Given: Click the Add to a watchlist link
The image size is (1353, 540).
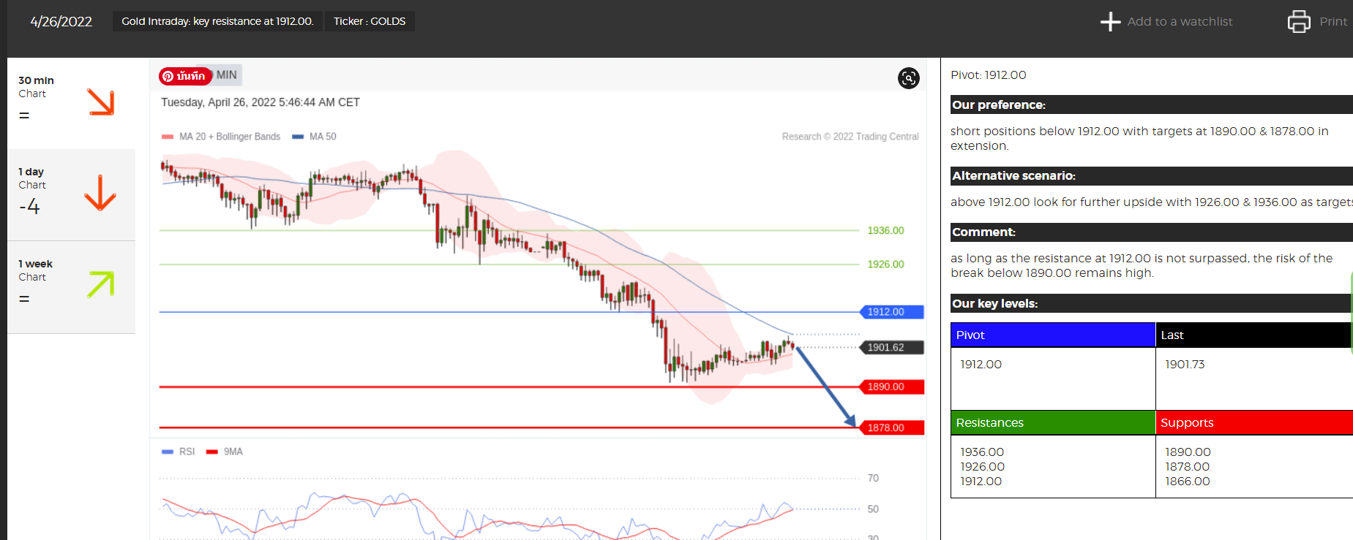Looking at the screenshot, I should point(1180,21).
